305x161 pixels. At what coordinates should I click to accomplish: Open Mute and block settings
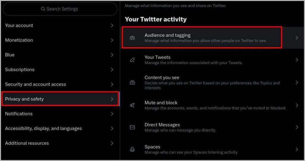point(212,105)
